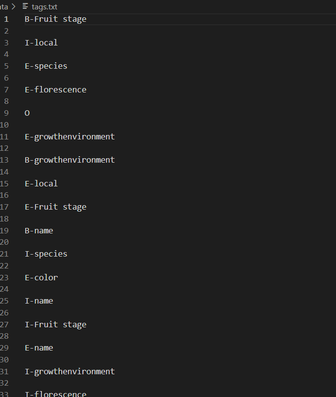Viewport: 336px width, 397px height.
Task: Click the lone 'O' tag on line 9
Action: pos(27,113)
